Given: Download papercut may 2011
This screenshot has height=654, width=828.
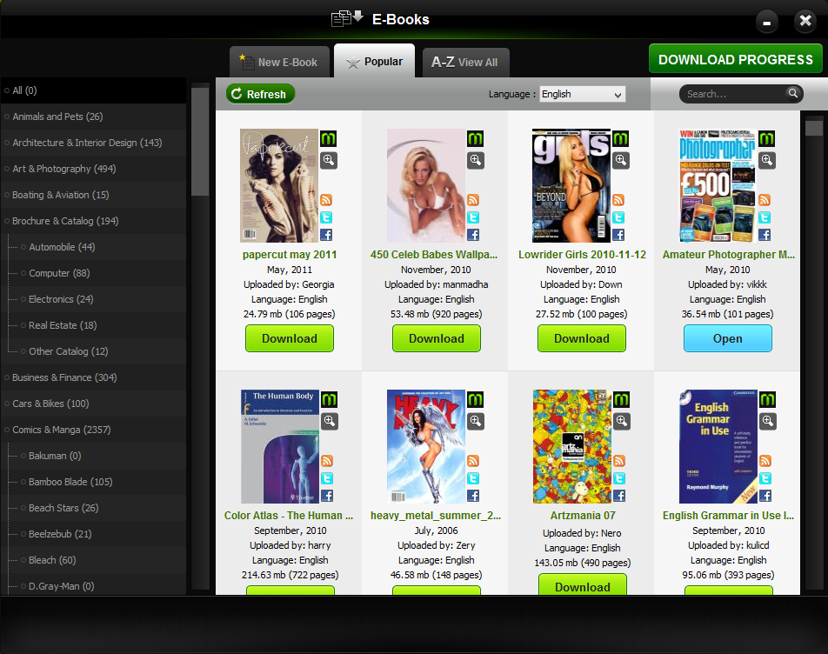Looking at the screenshot, I should [x=290, y=338].
